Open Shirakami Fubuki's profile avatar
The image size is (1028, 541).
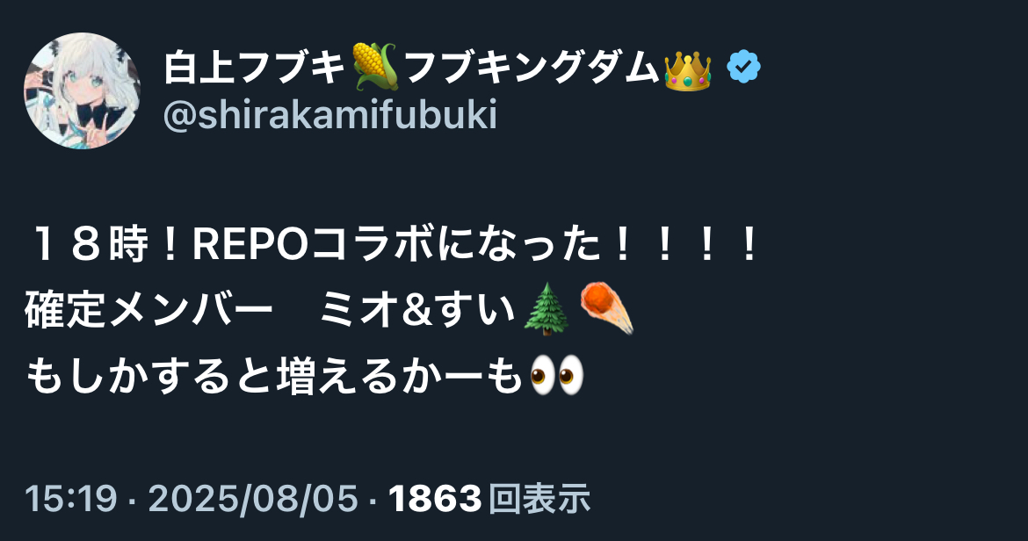coord(82,90)
